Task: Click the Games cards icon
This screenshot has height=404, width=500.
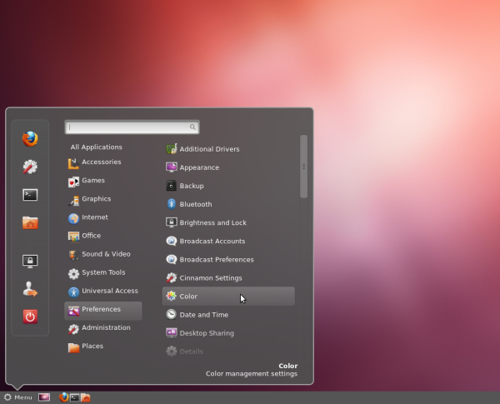Action: click(x=73, y=182)
